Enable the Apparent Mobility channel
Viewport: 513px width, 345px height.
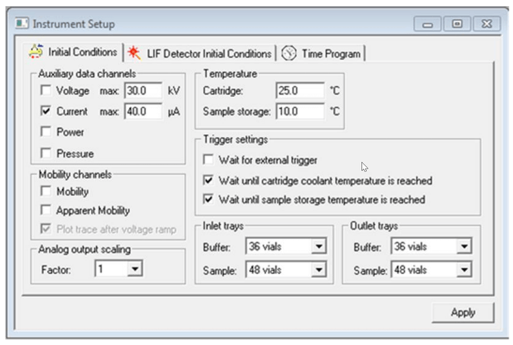[46, 210]
